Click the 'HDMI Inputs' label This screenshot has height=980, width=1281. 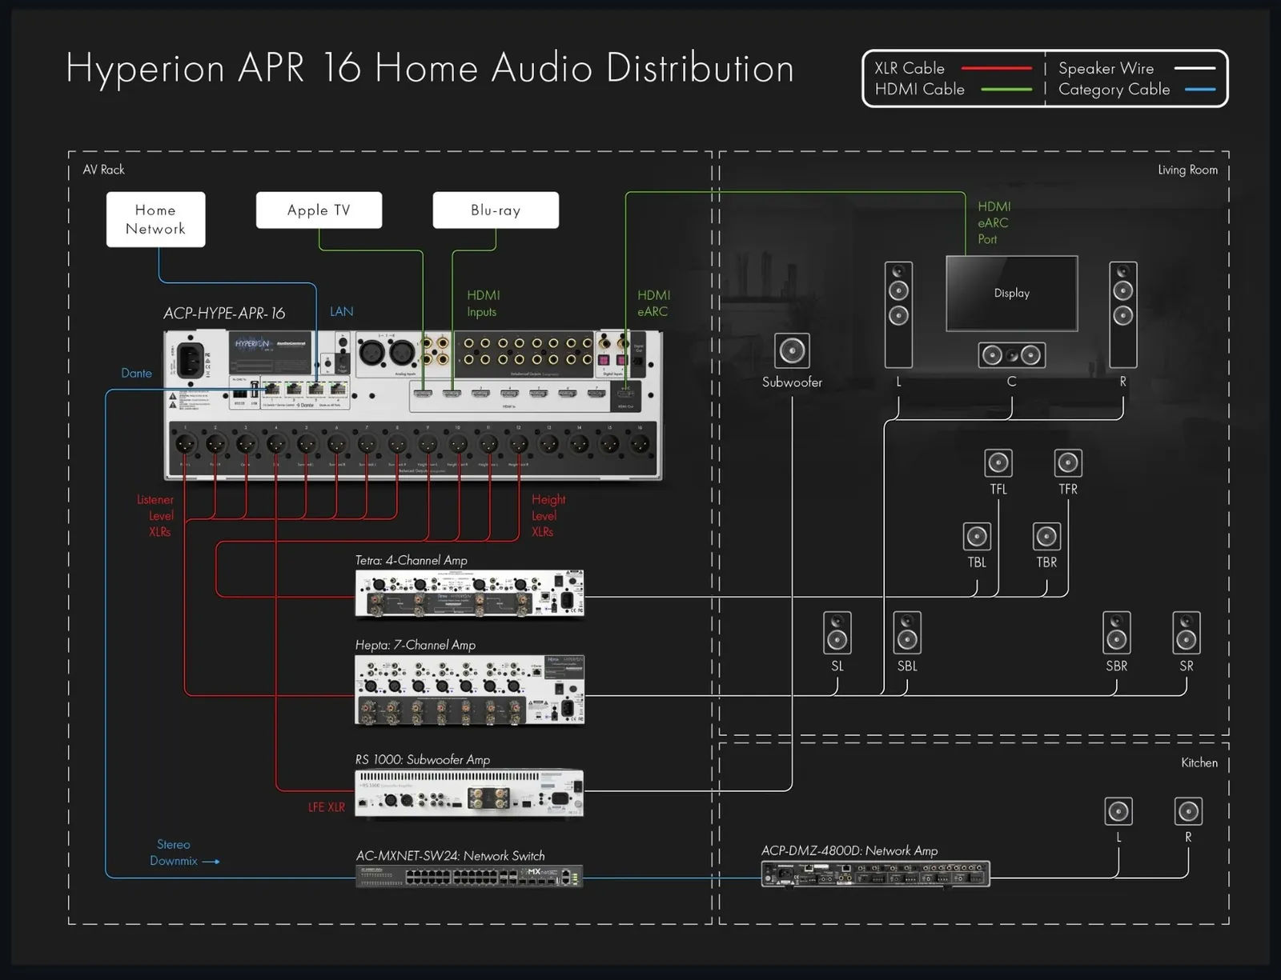pos(484,303)
